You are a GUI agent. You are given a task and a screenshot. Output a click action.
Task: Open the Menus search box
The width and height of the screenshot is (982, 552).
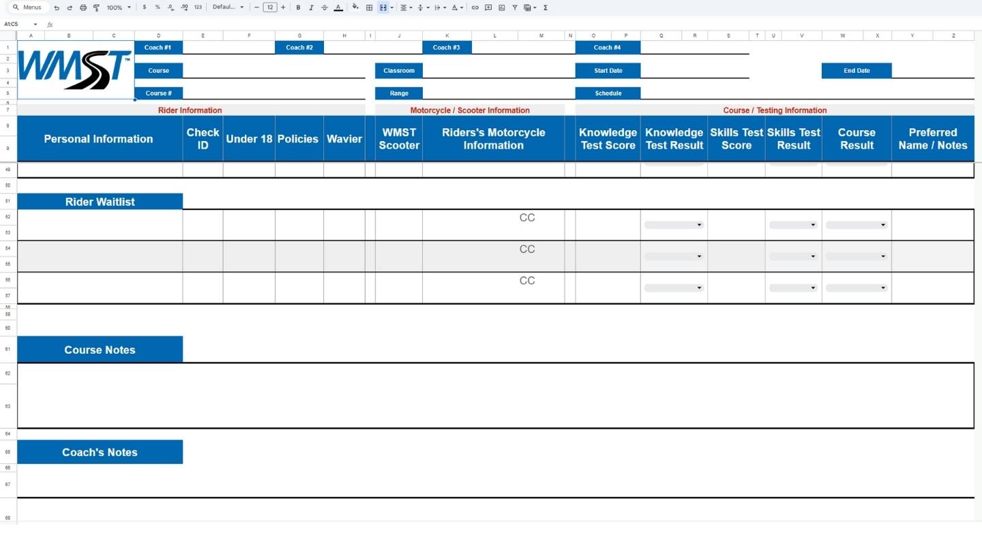(x=27, y=7)
